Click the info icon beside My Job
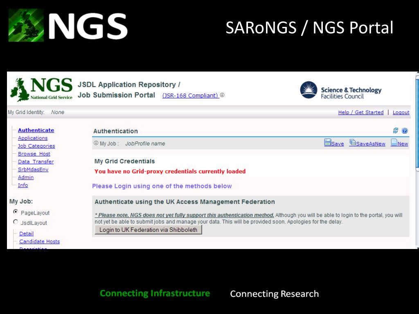The height and width of the screenshot is (314, 419). (x=96, y=143)
